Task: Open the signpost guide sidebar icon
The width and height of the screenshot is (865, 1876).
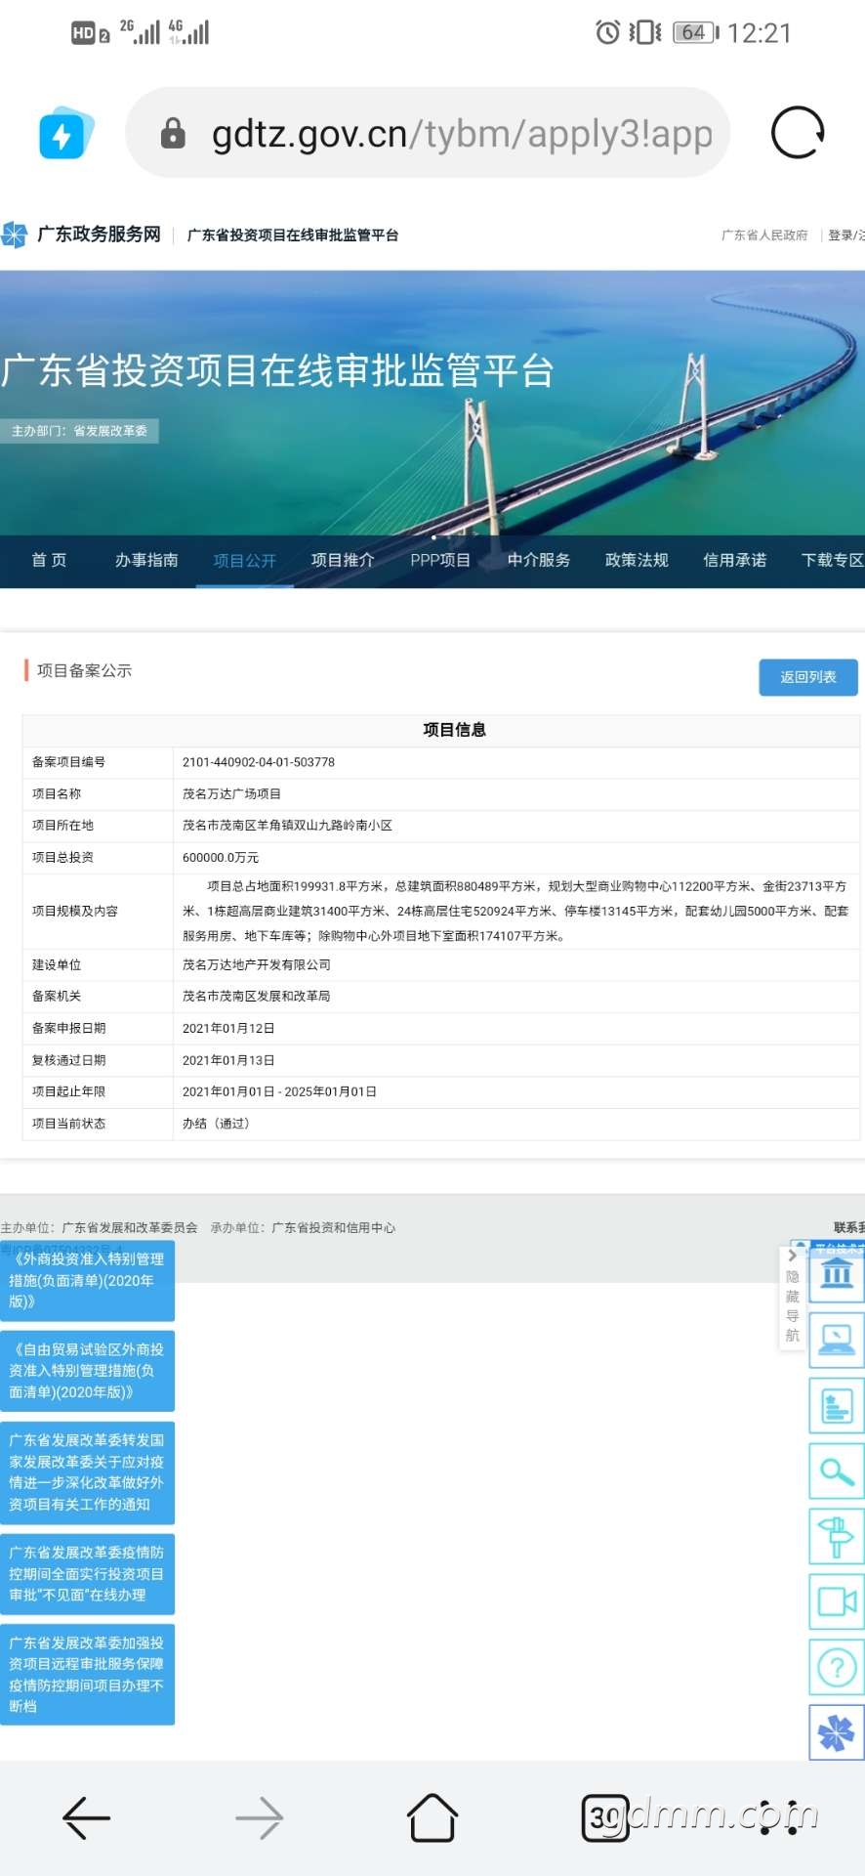Action: [837, 1537]
